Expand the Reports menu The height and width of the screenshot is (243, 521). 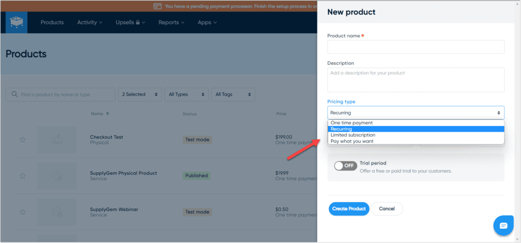(171, 22)
